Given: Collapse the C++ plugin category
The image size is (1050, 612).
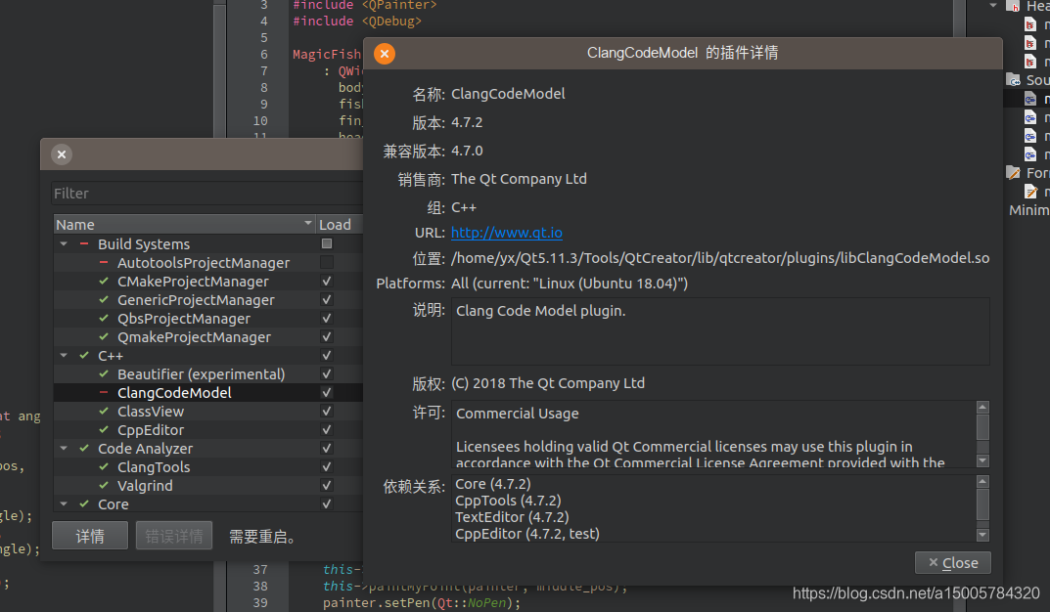Looking at the screenshot, I should click(x=64, y=355).
